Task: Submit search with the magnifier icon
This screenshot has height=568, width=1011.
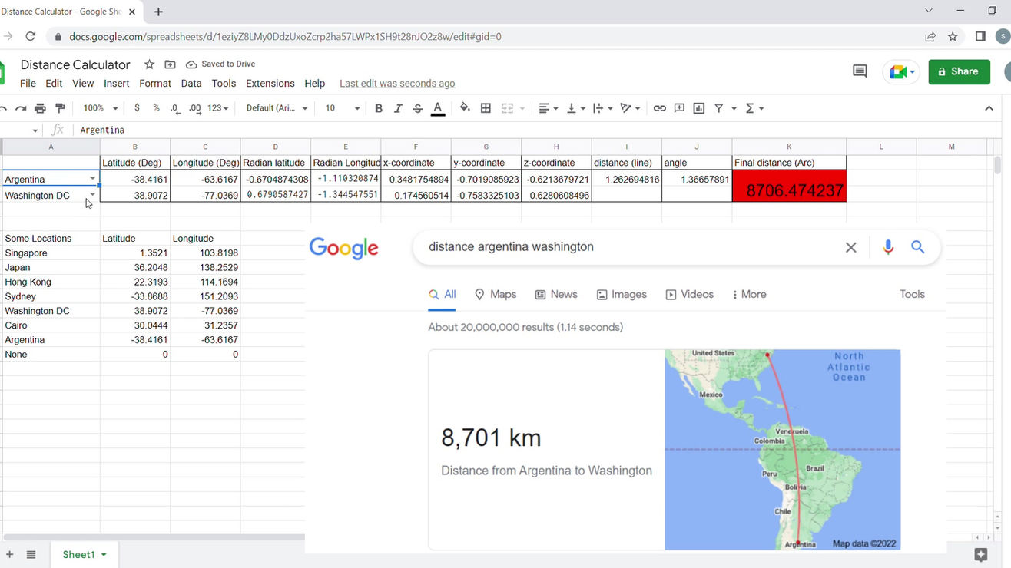Action: coord(917,247)
